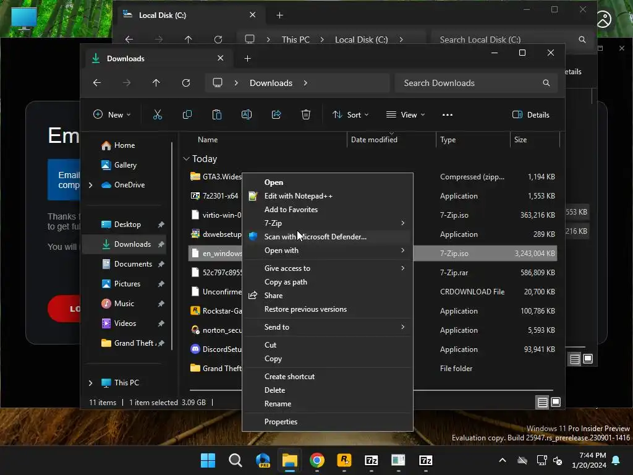Open the See more ellipsis menu
Screen dimensions: 633x475
448,114
